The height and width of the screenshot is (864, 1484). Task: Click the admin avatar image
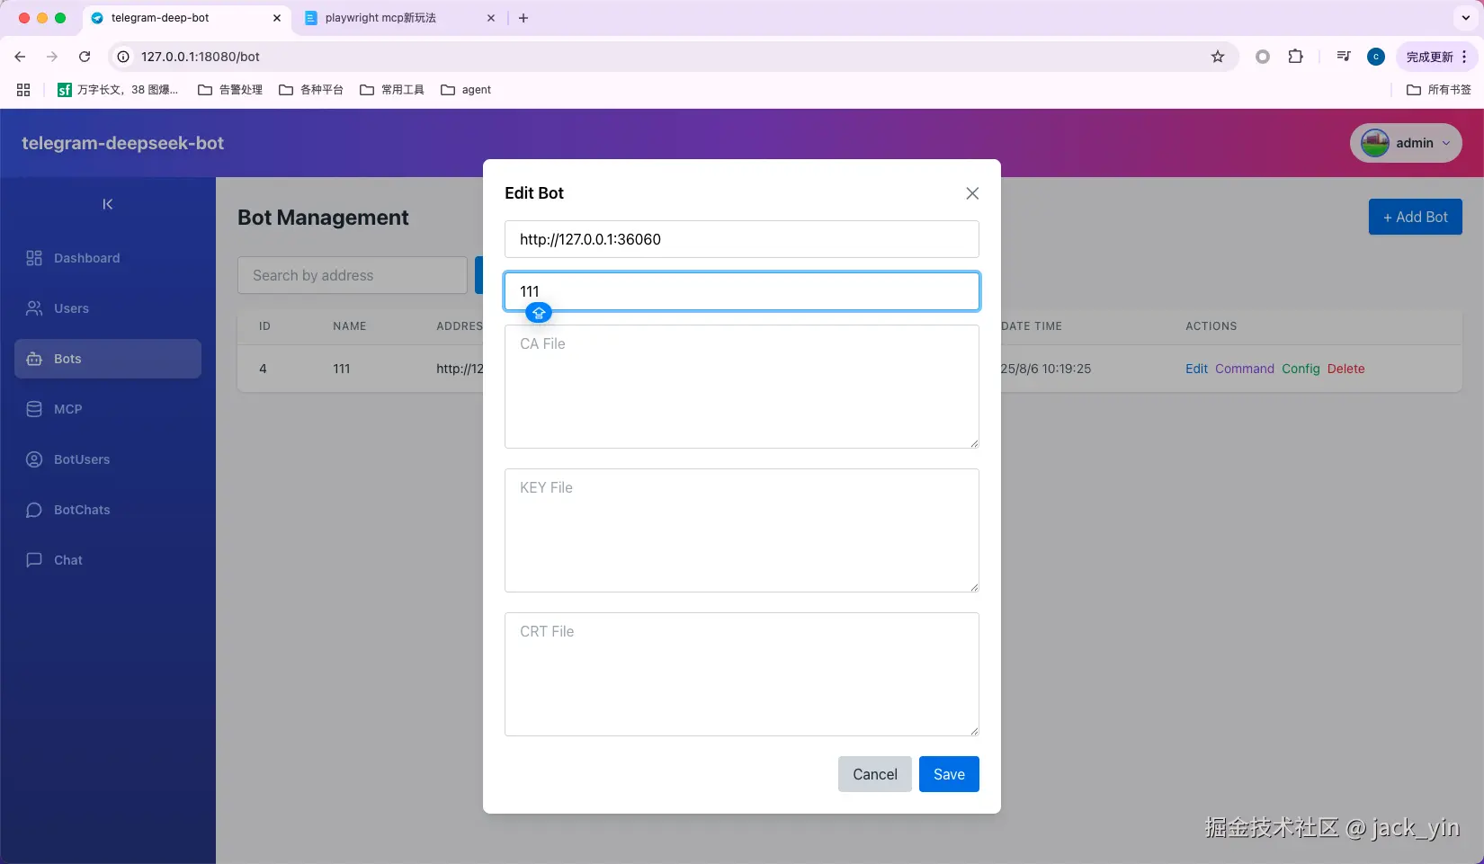[x=1374, y=143]
